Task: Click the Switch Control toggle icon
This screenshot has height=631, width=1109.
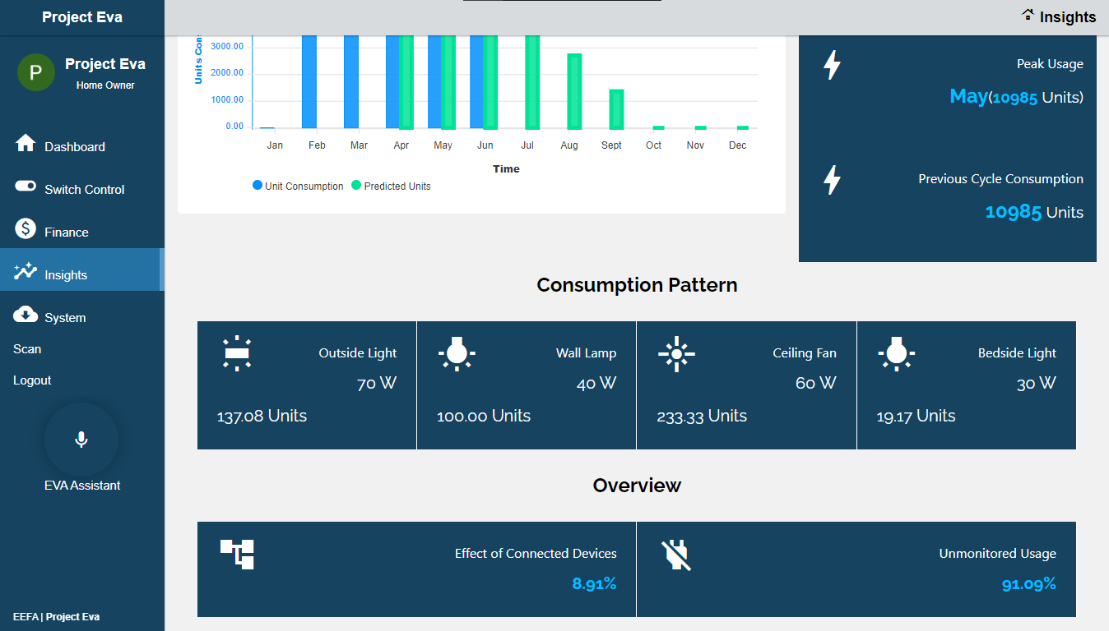Action: coord(26,187)
